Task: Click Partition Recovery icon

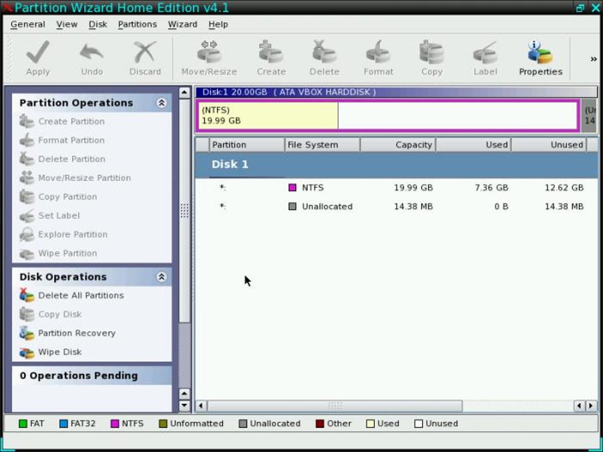Action: (x=27, y=333)
